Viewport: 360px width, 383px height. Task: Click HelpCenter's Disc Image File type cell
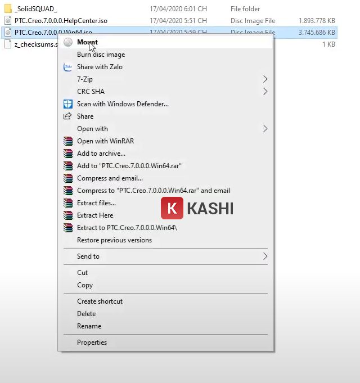coord(253,21)
